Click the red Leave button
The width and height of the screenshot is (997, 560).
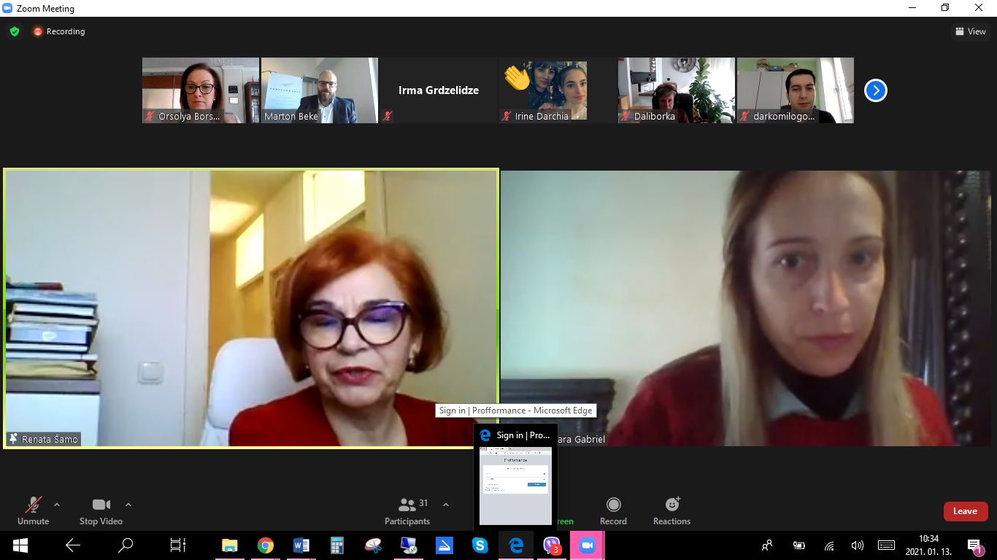965,511
